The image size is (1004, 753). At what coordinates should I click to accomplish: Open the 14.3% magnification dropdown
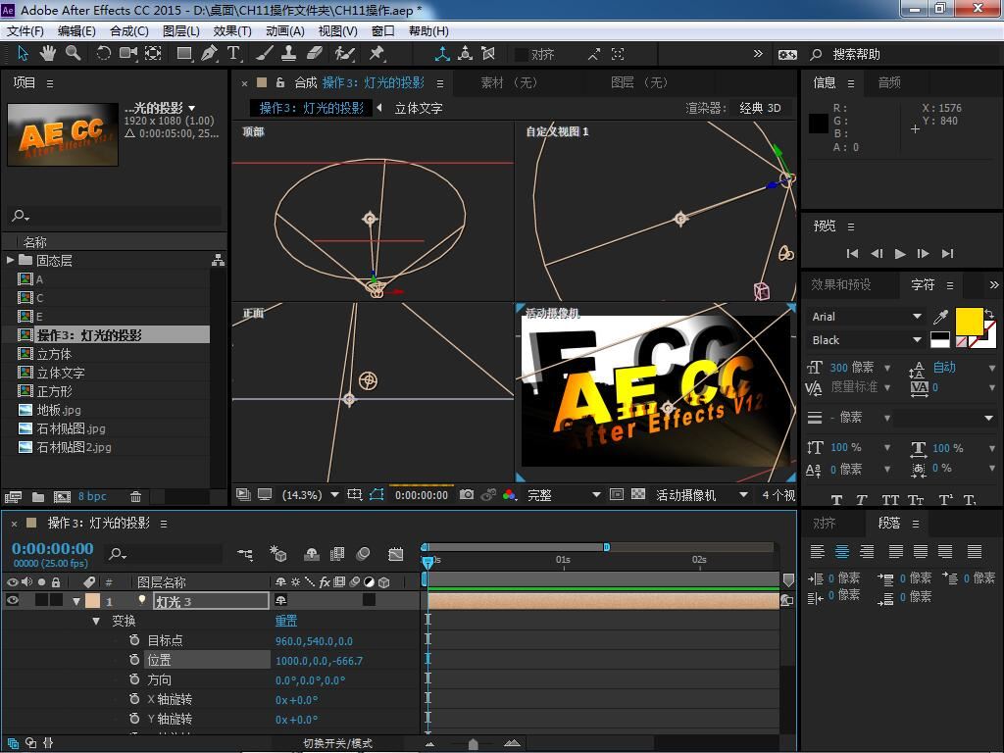tap(335, 495)
